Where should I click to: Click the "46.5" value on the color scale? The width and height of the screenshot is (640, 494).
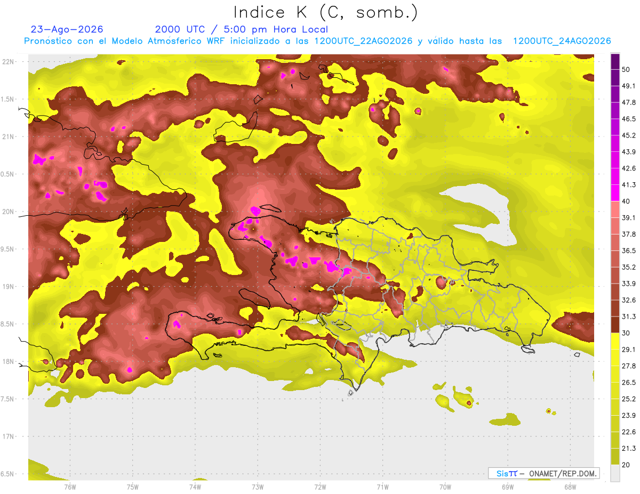(629, 119)
